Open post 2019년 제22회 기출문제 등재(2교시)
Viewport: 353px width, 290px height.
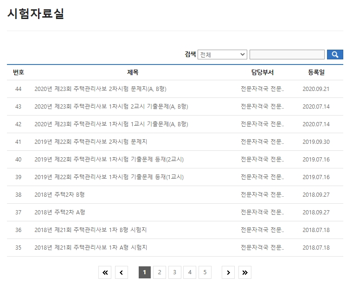coord(109,159)
